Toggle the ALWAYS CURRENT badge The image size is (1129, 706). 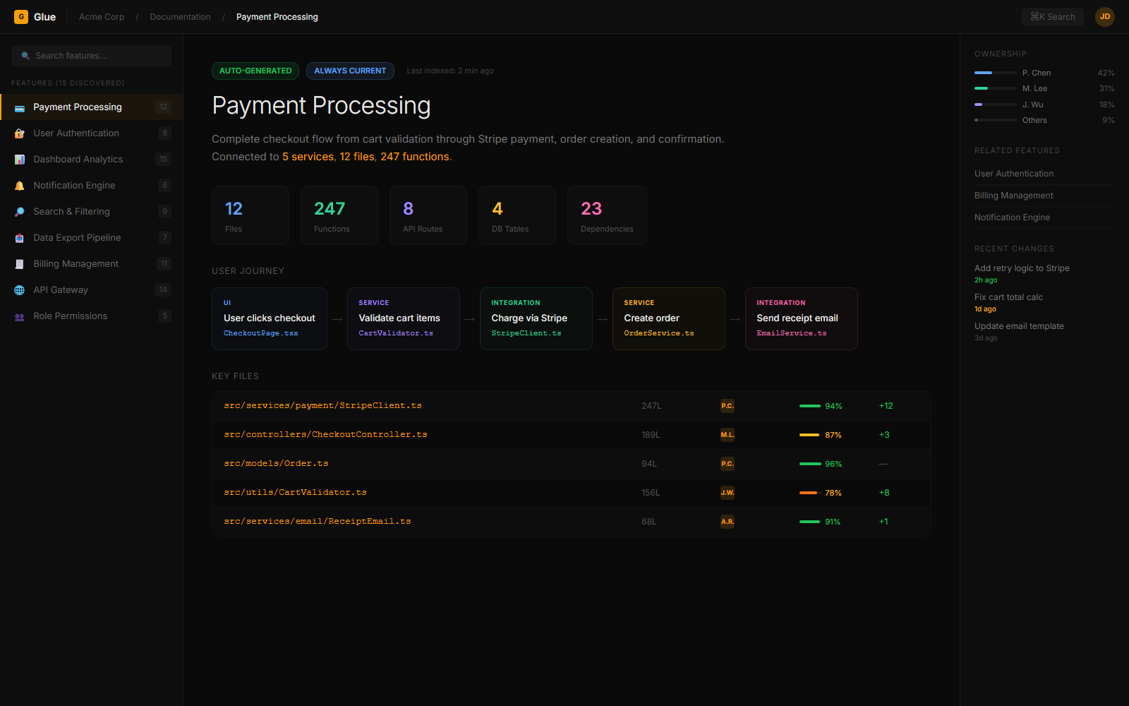[350, 71]
